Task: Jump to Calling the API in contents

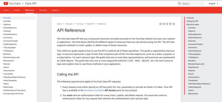Action: (x=192, y=21)
